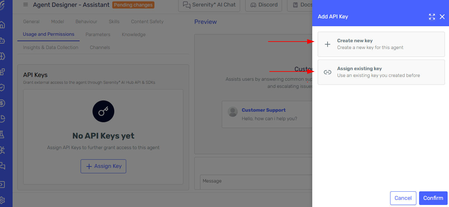
Task: Switch to the Model tab
Action: coord(57,21)
